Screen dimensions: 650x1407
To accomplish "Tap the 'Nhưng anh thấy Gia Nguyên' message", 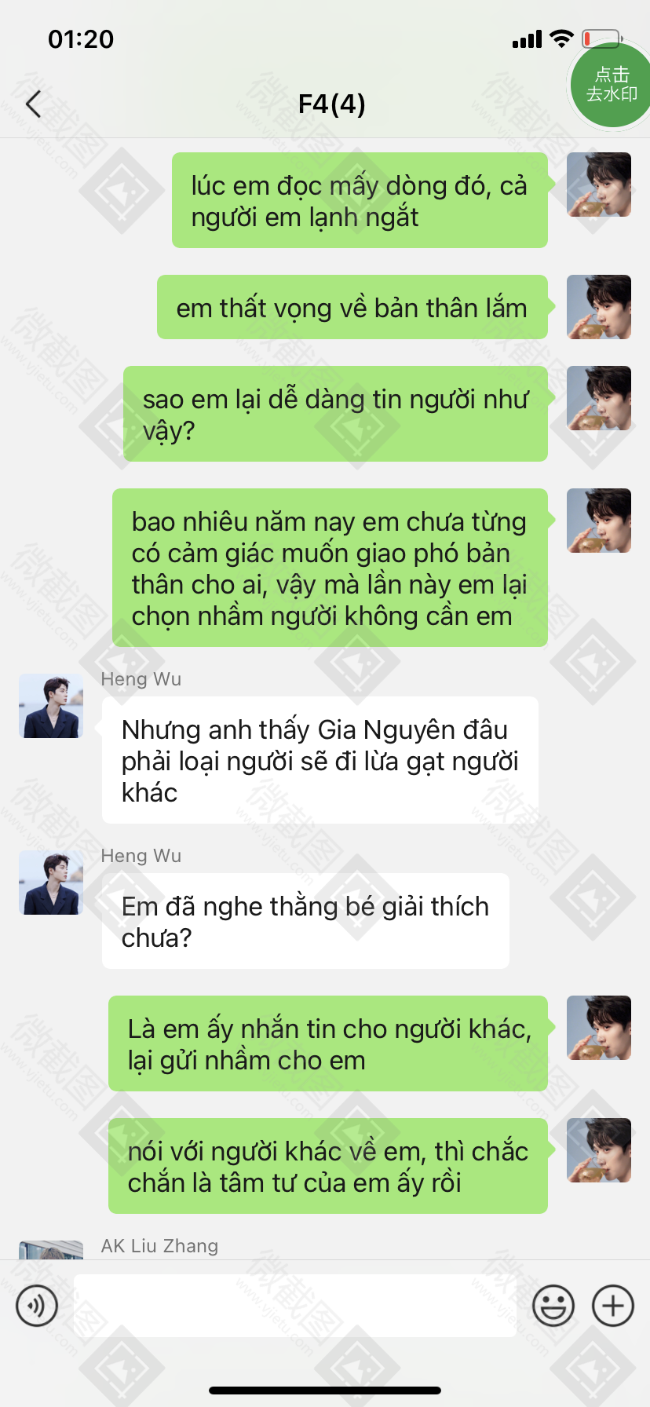I will 320,760.
